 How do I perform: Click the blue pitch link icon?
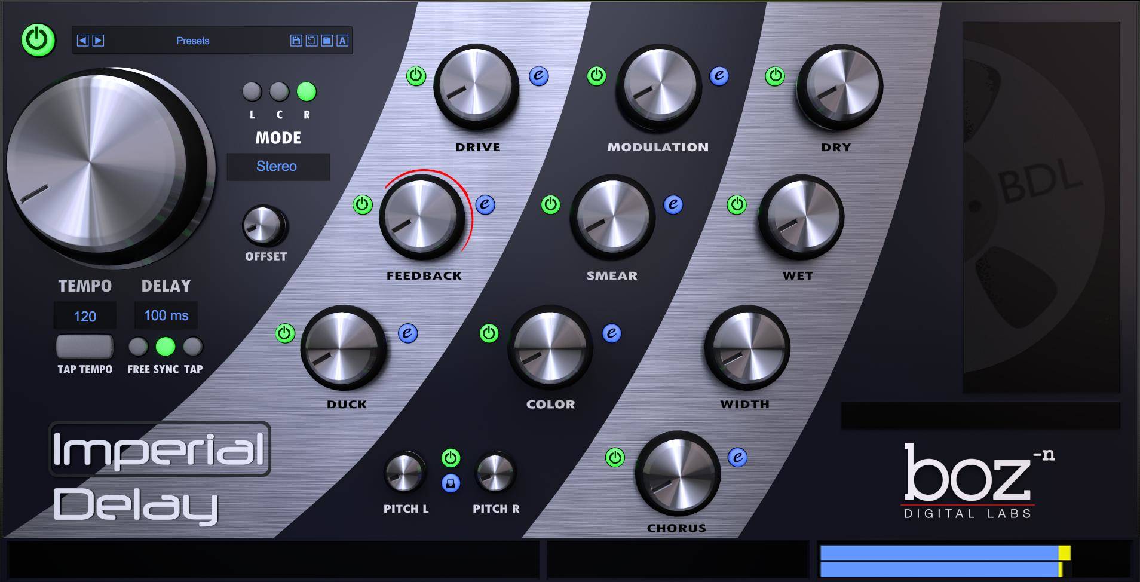click(451, 483)
